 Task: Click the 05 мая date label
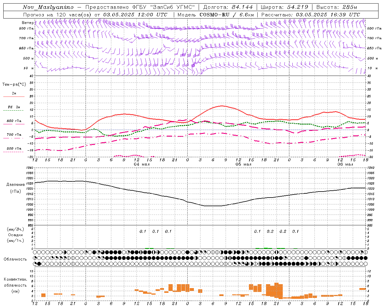(x=243, y=164)
